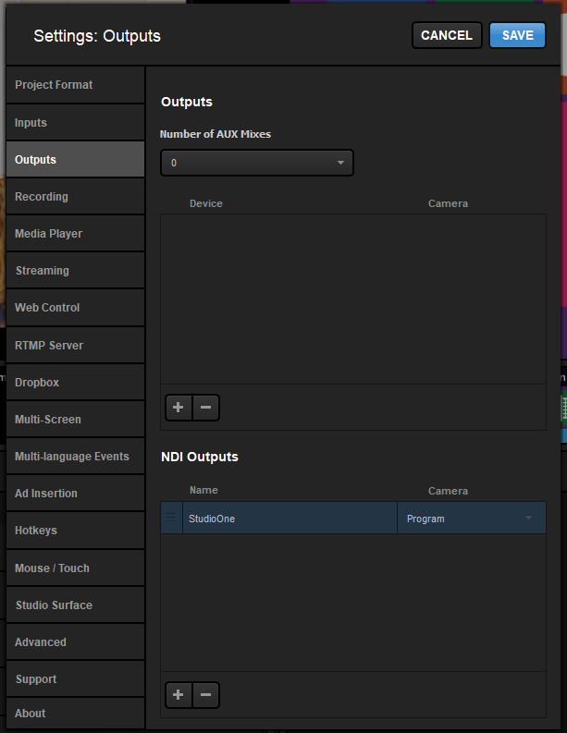The width and height of the screenshot is (567, 733).
Task: Cancel the settings dialog
Action: [x=447, y=35]
